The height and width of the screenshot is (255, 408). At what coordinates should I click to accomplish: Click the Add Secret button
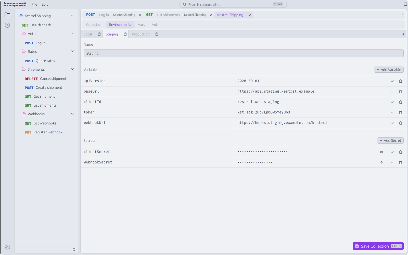point(390,141)
